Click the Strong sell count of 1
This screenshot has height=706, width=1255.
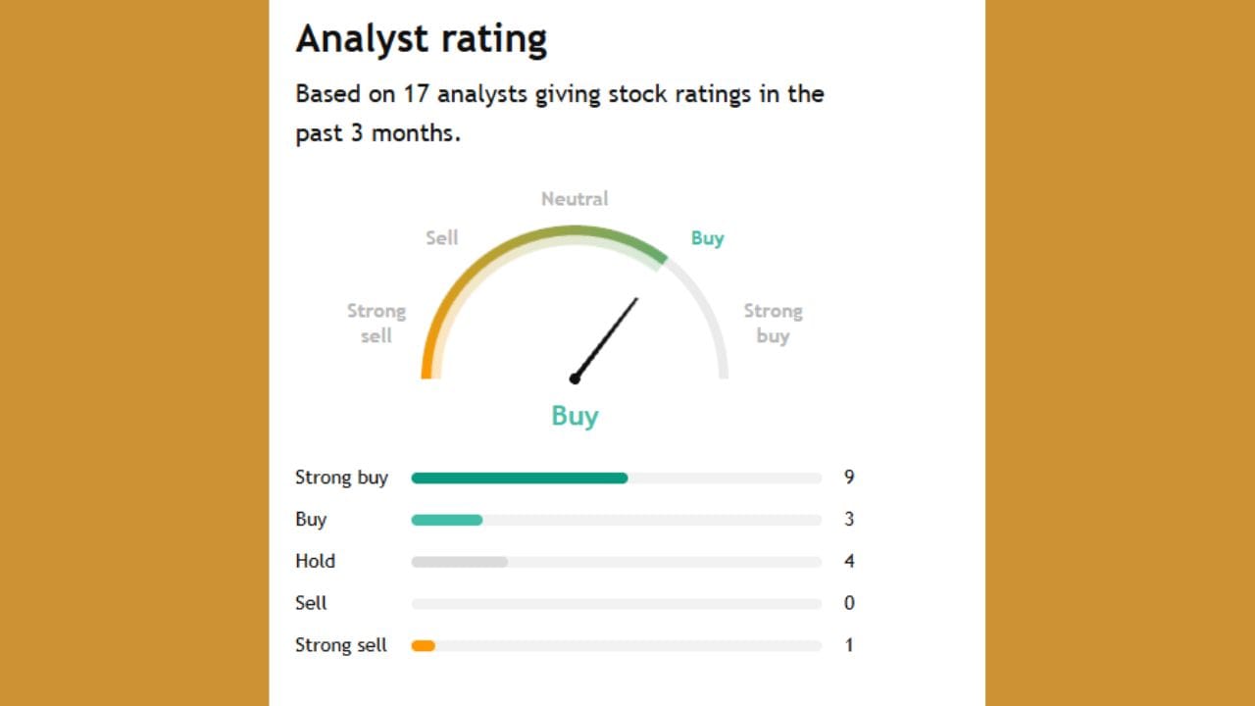(x=849, y=646)
